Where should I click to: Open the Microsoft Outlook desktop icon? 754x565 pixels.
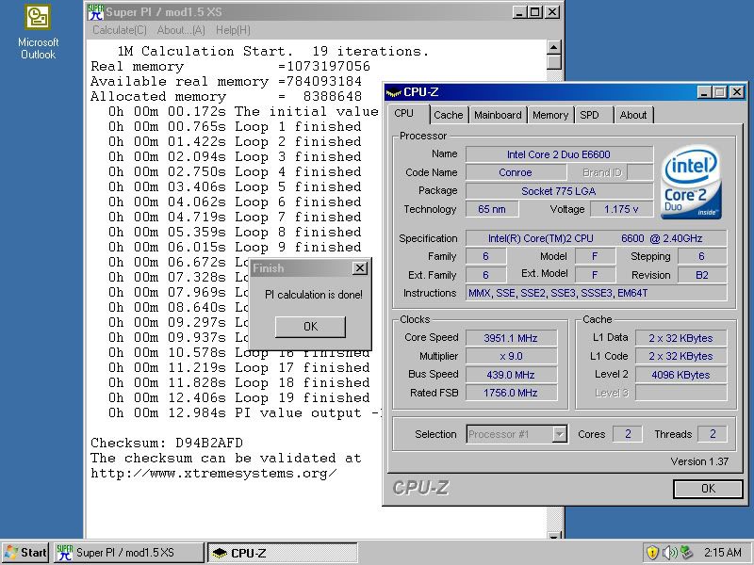click(x=38, y=33)
